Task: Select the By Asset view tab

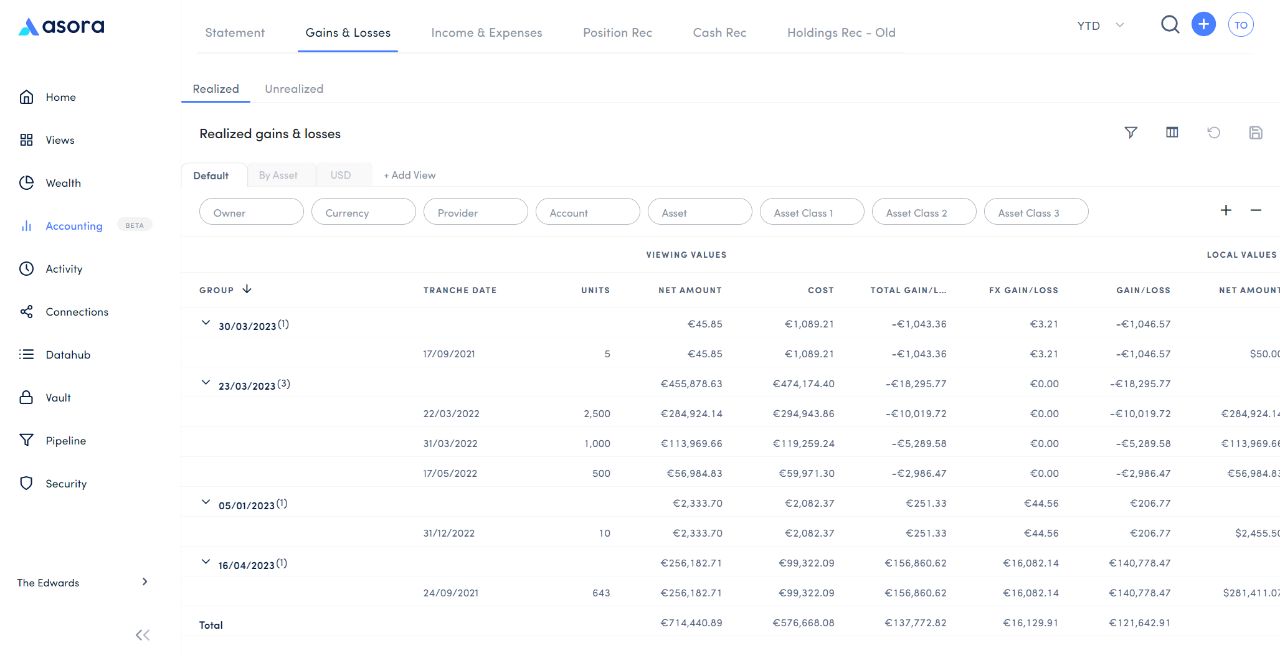Action: click(x=278, y=176)
